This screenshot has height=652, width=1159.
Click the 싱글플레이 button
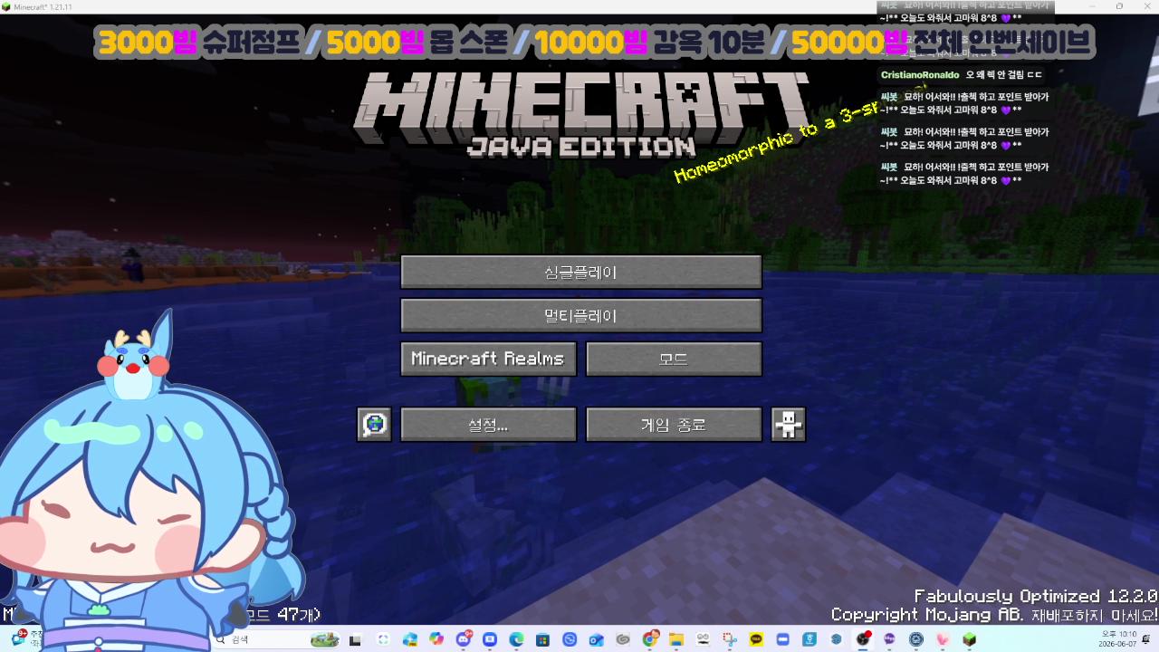(x=580, y=272)
